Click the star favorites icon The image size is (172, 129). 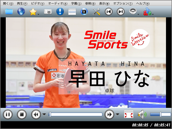[x=33, y=12]
